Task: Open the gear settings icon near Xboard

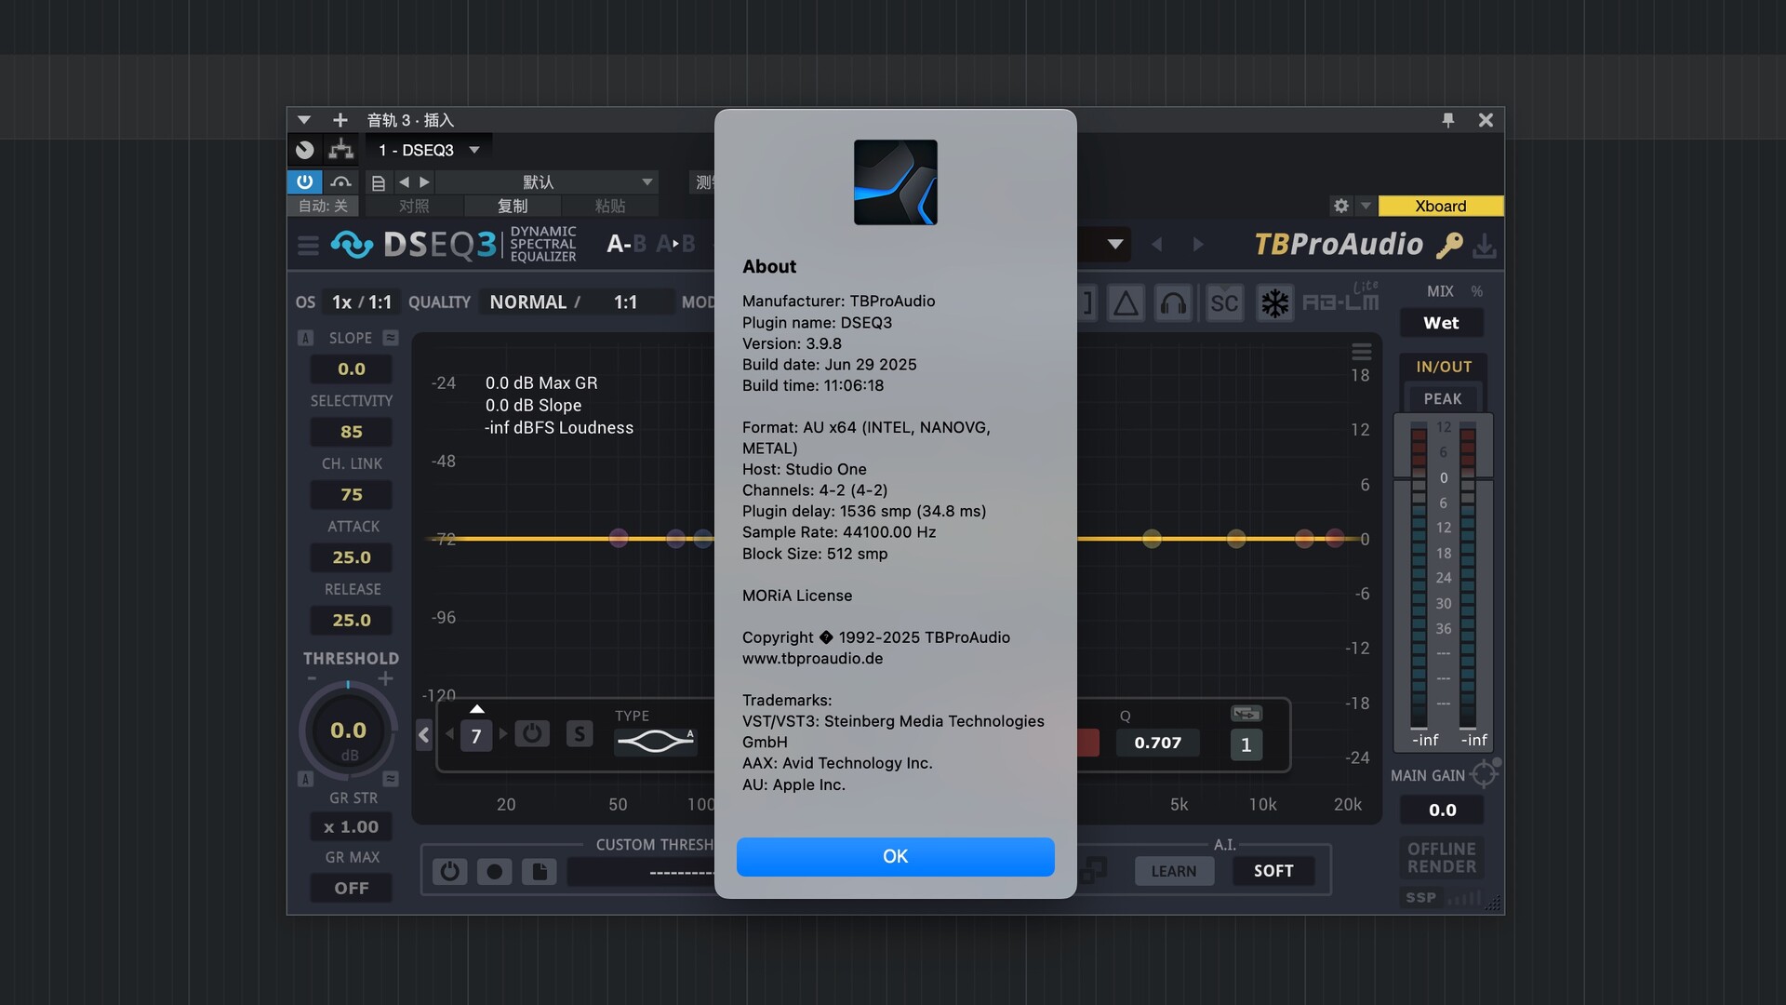Action: click(x=1340, y=206)
